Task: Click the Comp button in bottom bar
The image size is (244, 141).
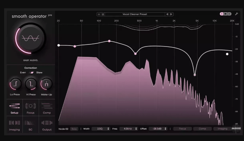Action: coord(202,129)
